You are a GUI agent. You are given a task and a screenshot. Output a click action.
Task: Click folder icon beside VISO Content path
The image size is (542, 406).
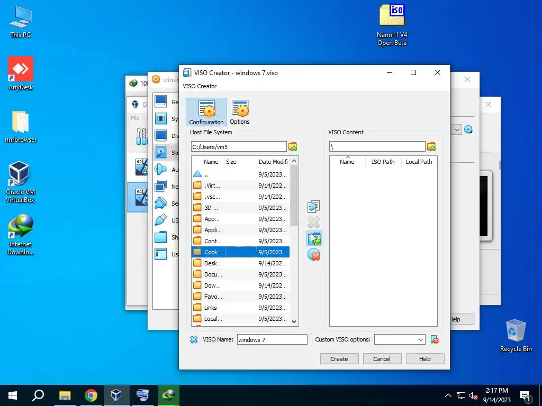click(x=431, y=146)
